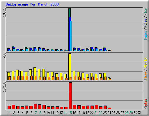The height and width of the screenshot is (116, 149).
Task: Select day 31 label on the x-axis
Action: pyautogui.click(x=140, y=113)
